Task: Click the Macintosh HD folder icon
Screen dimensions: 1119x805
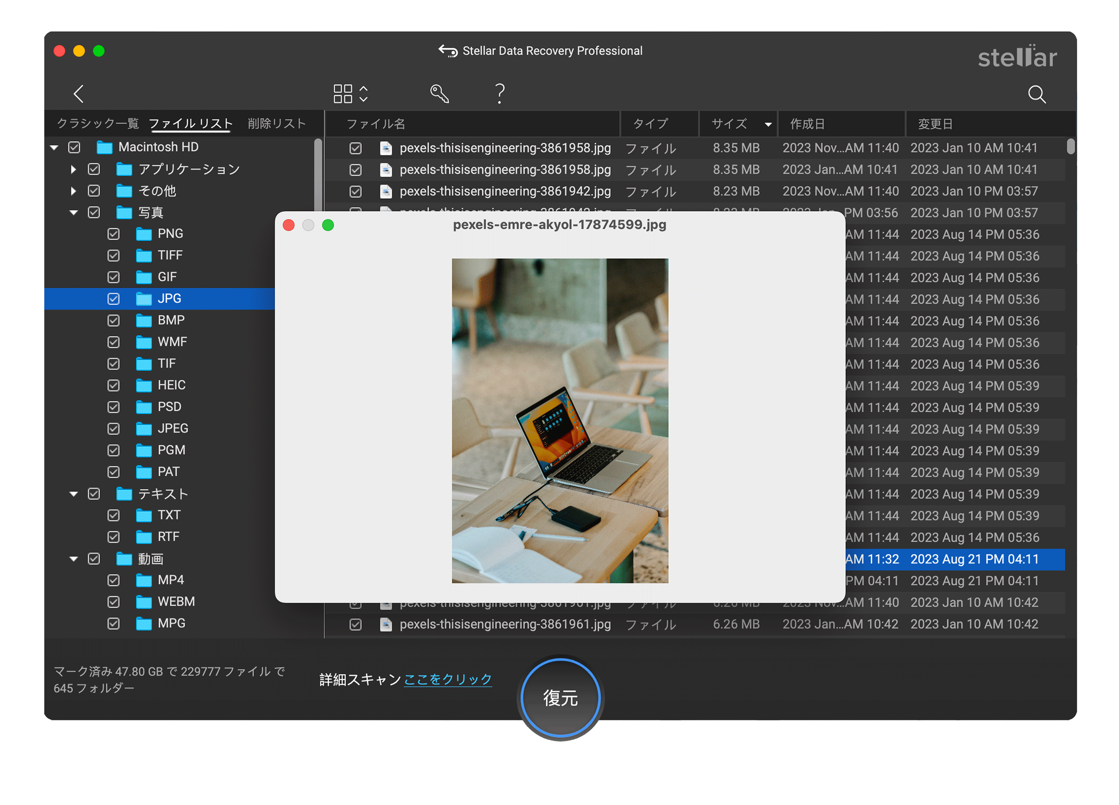Action: [x=104, y=148]
